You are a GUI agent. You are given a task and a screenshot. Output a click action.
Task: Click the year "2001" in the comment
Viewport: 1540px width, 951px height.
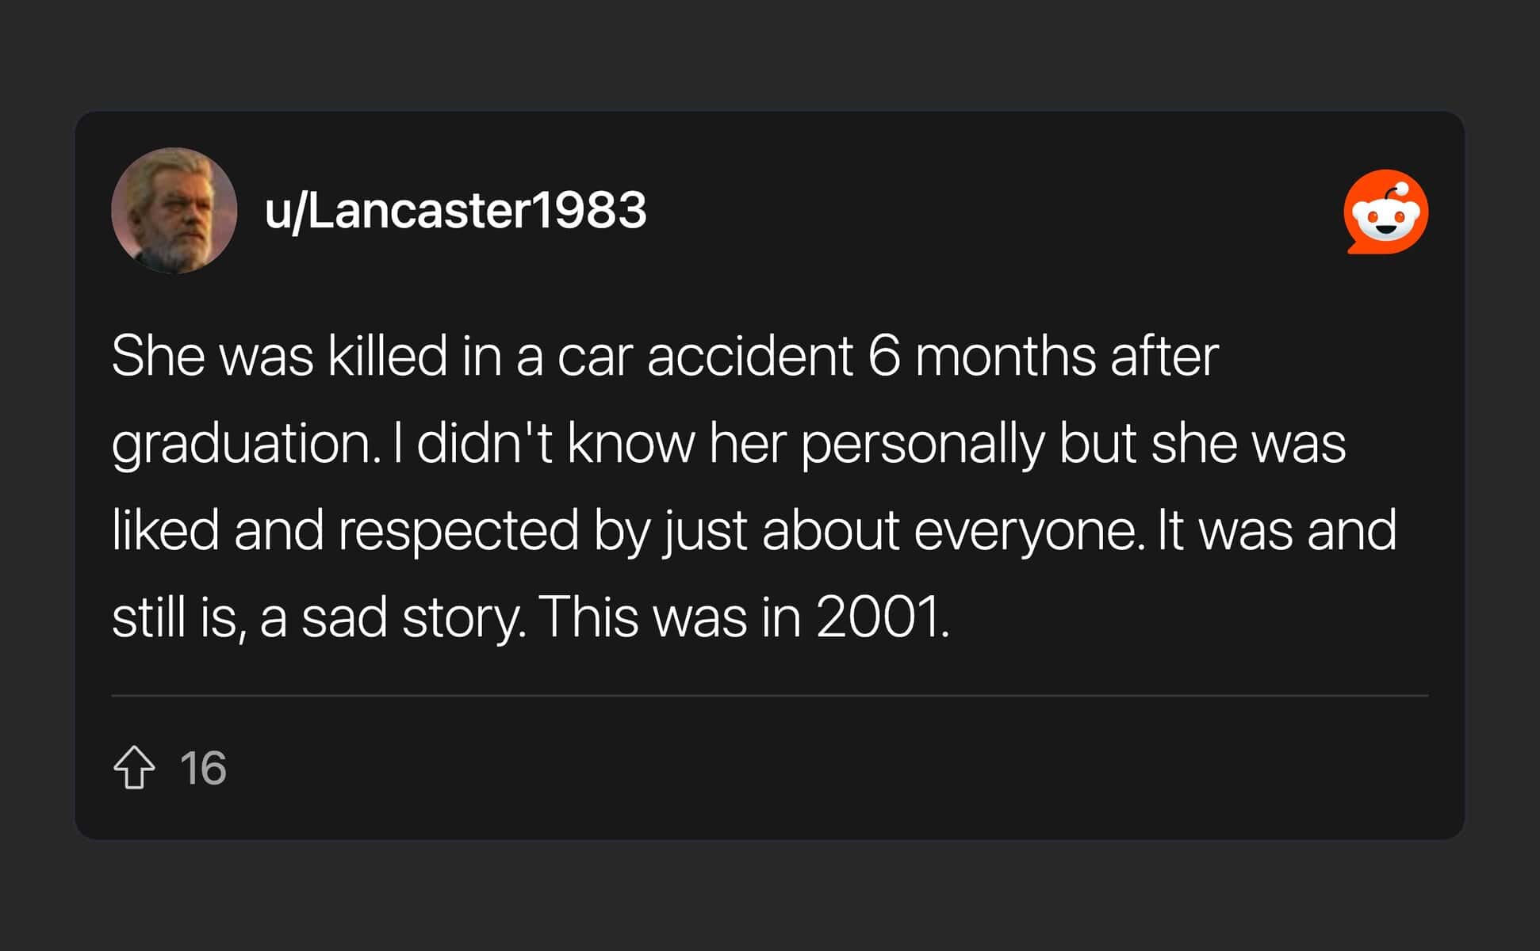[878, 617]
